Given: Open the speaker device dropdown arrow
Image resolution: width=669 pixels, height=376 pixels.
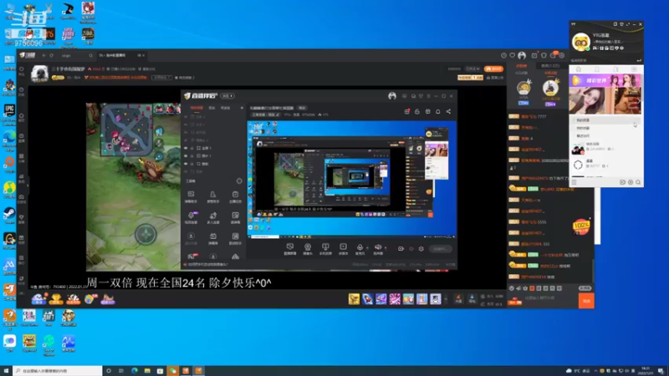Looking at the screenshot, I should (x=386, y=247).
